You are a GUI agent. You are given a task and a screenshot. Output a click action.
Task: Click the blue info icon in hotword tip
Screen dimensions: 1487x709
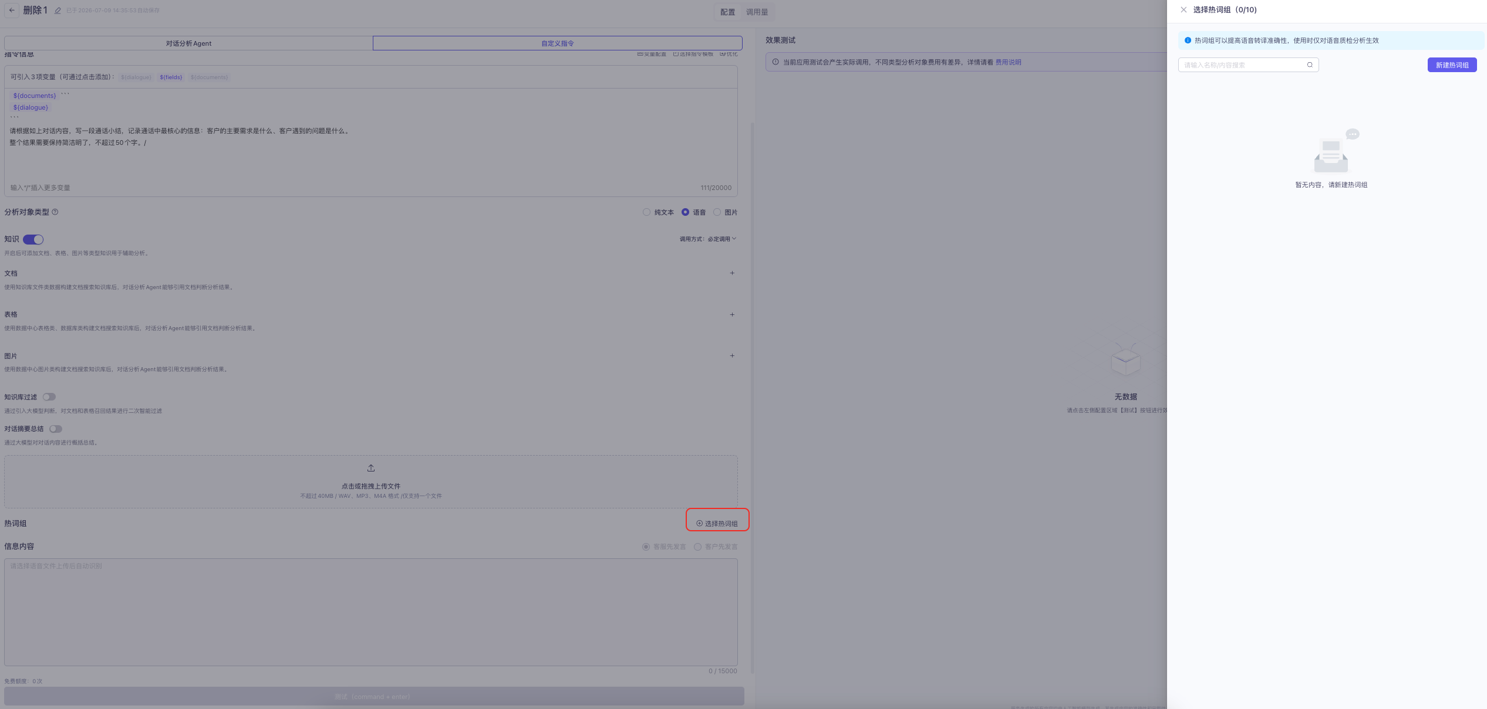tap(1188, 40)
